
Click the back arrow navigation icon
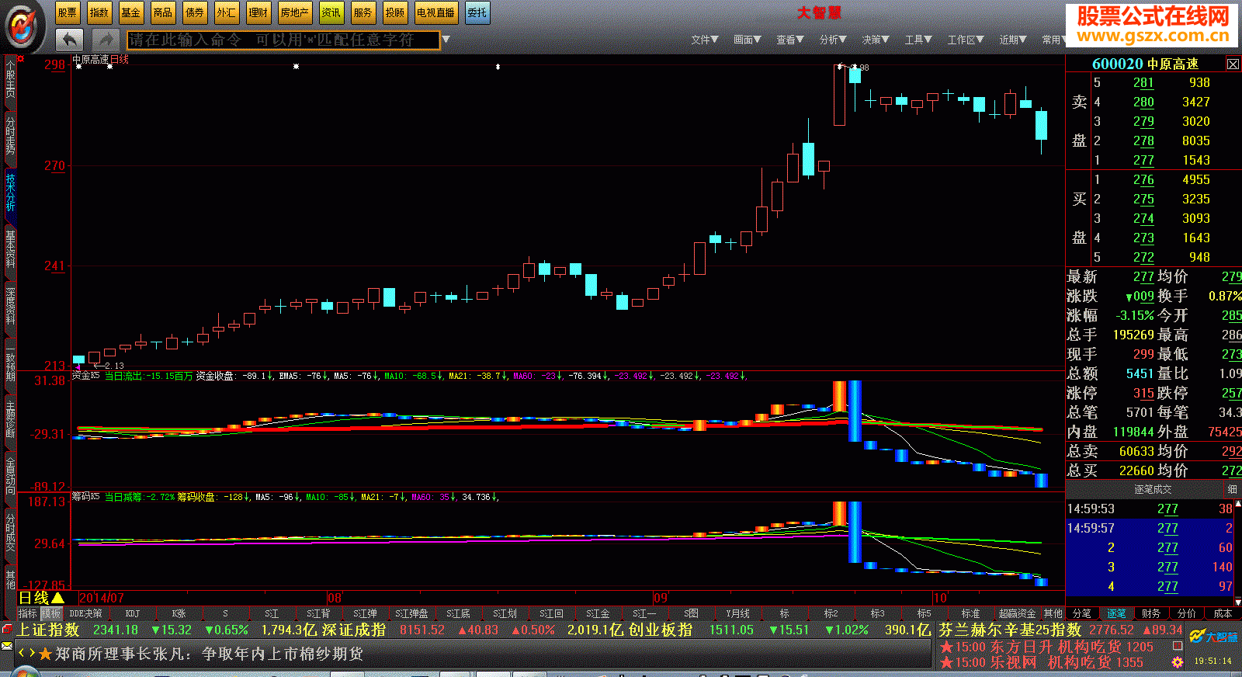[x=70, y=40]
